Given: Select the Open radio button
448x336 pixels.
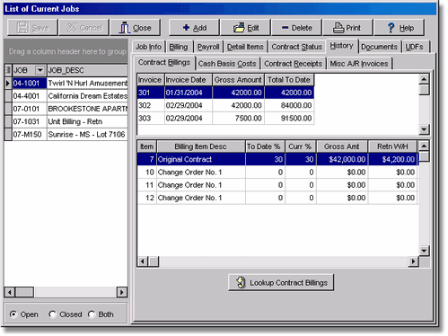Looking at the screenshot, I should [13, 314].
